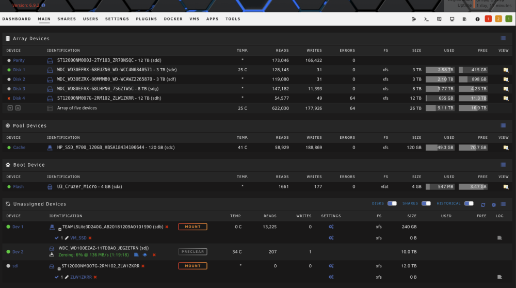Click the system info monitor icon
Screen dimensions: 516x288
452,19
